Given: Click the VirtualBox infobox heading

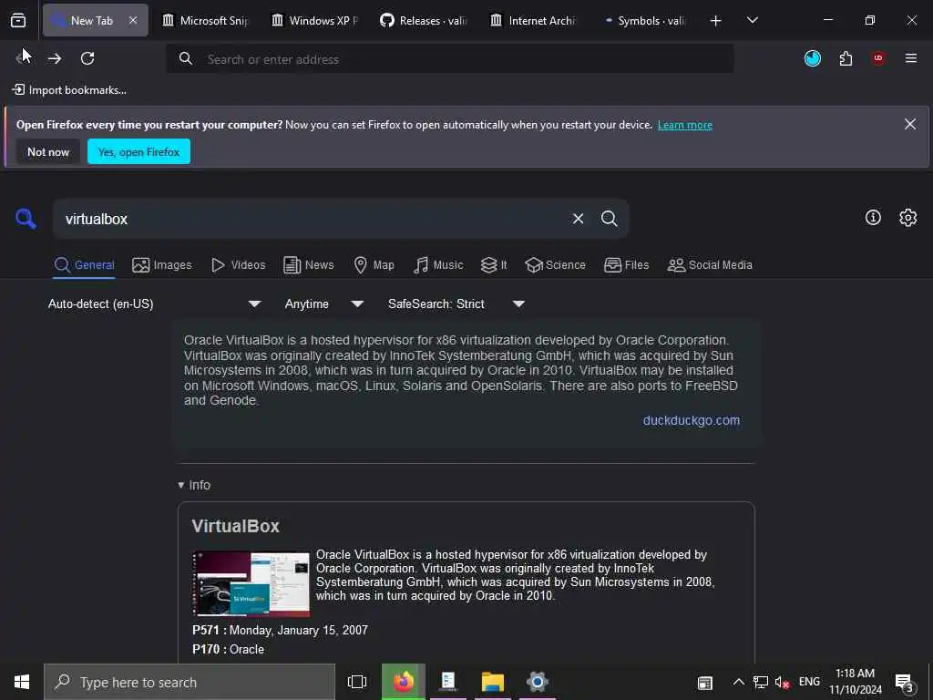Looking at the screenshot, I should (235, 526).
